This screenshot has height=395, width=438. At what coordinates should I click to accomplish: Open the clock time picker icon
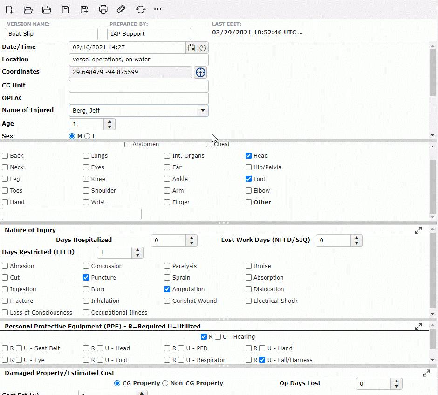[x=203, y=47]
